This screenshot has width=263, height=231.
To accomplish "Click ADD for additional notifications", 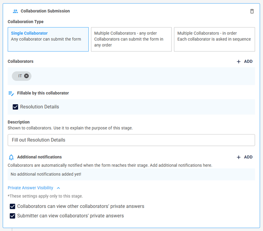I will coord(245,157).
